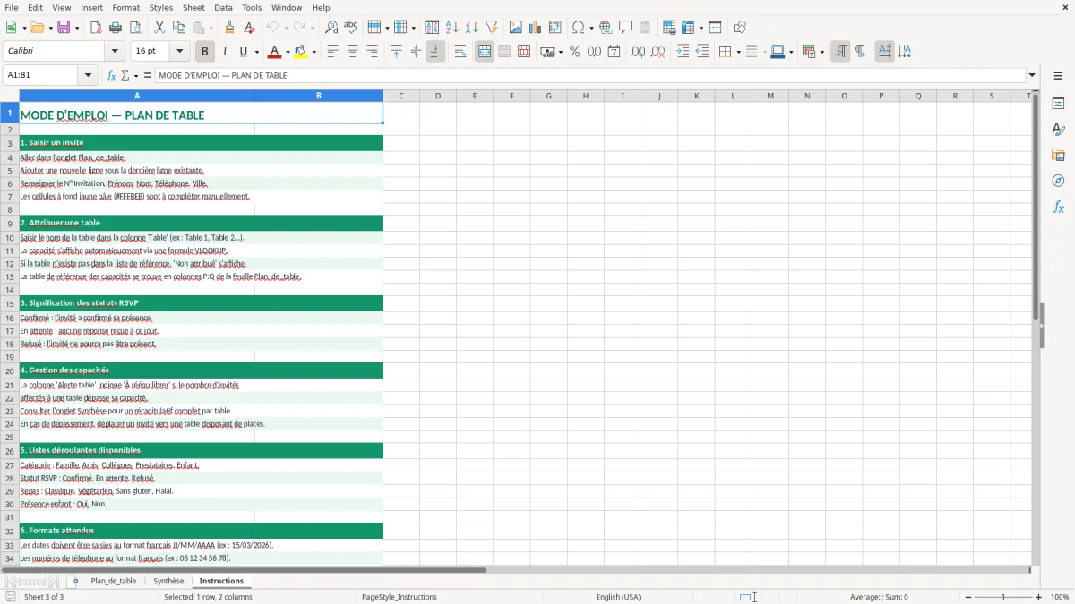Click the zoom-in plus button

coord(1039,597)
